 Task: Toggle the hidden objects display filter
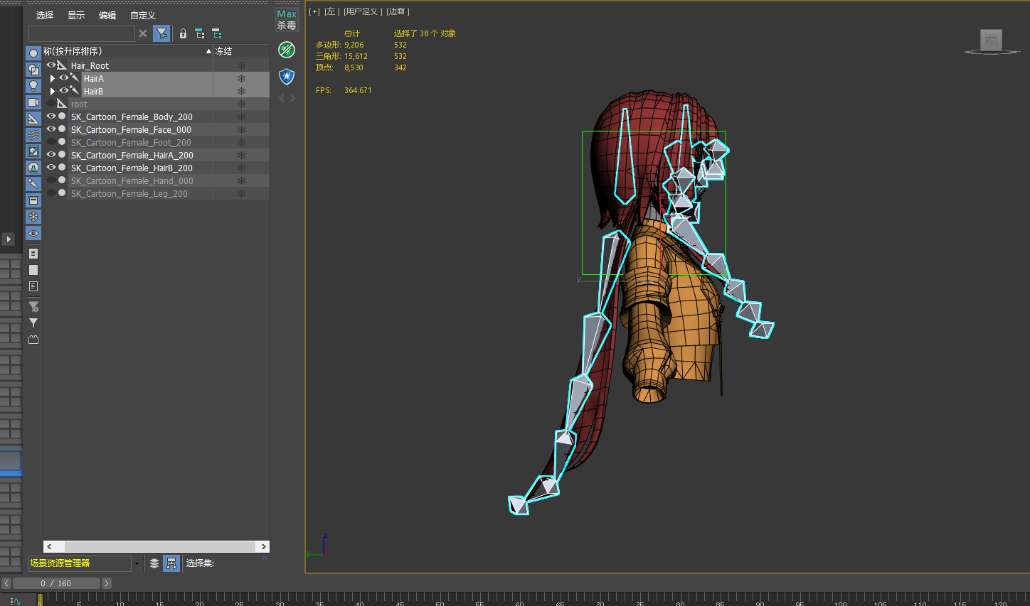pyautogui.click(x=33, y=233)
